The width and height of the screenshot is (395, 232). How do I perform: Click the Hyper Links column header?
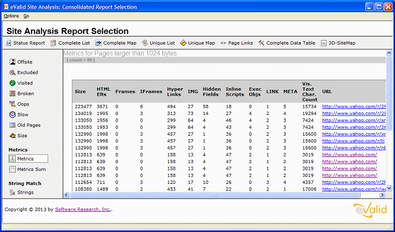pos(175,92)
